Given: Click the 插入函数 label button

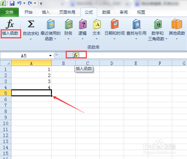Looking at the screenshot, I should 10,33.
